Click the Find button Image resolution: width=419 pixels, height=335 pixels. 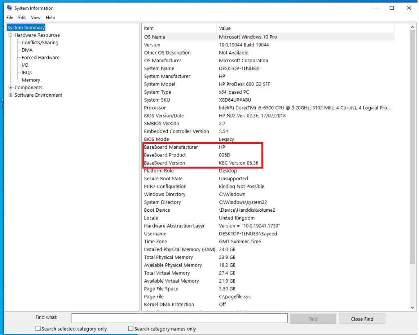[313, 319]
